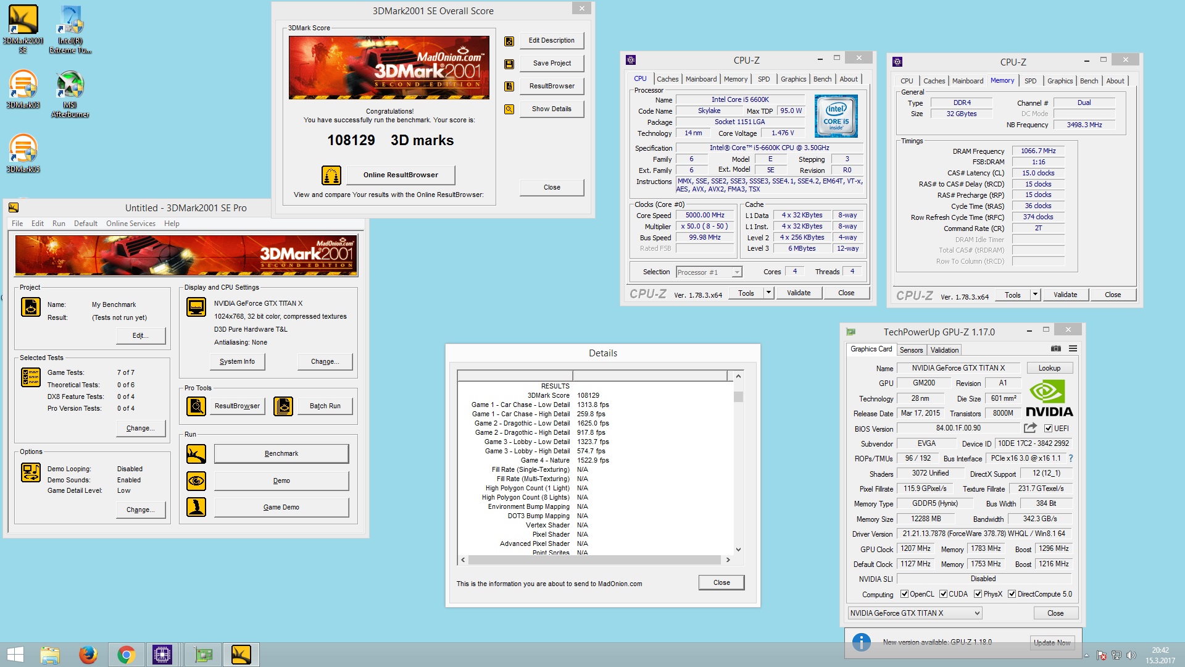1185x667 pixels.
Task: Switch to Graphics tab in left CPU-Z
Action: [x=793, y=79]
